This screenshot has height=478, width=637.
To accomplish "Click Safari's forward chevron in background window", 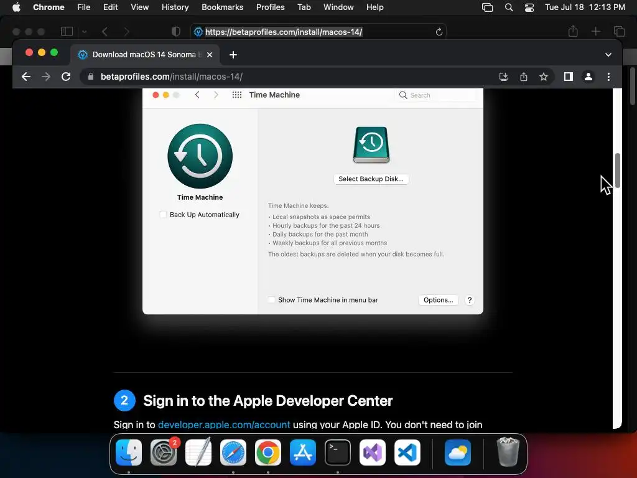I will point(126,31).
